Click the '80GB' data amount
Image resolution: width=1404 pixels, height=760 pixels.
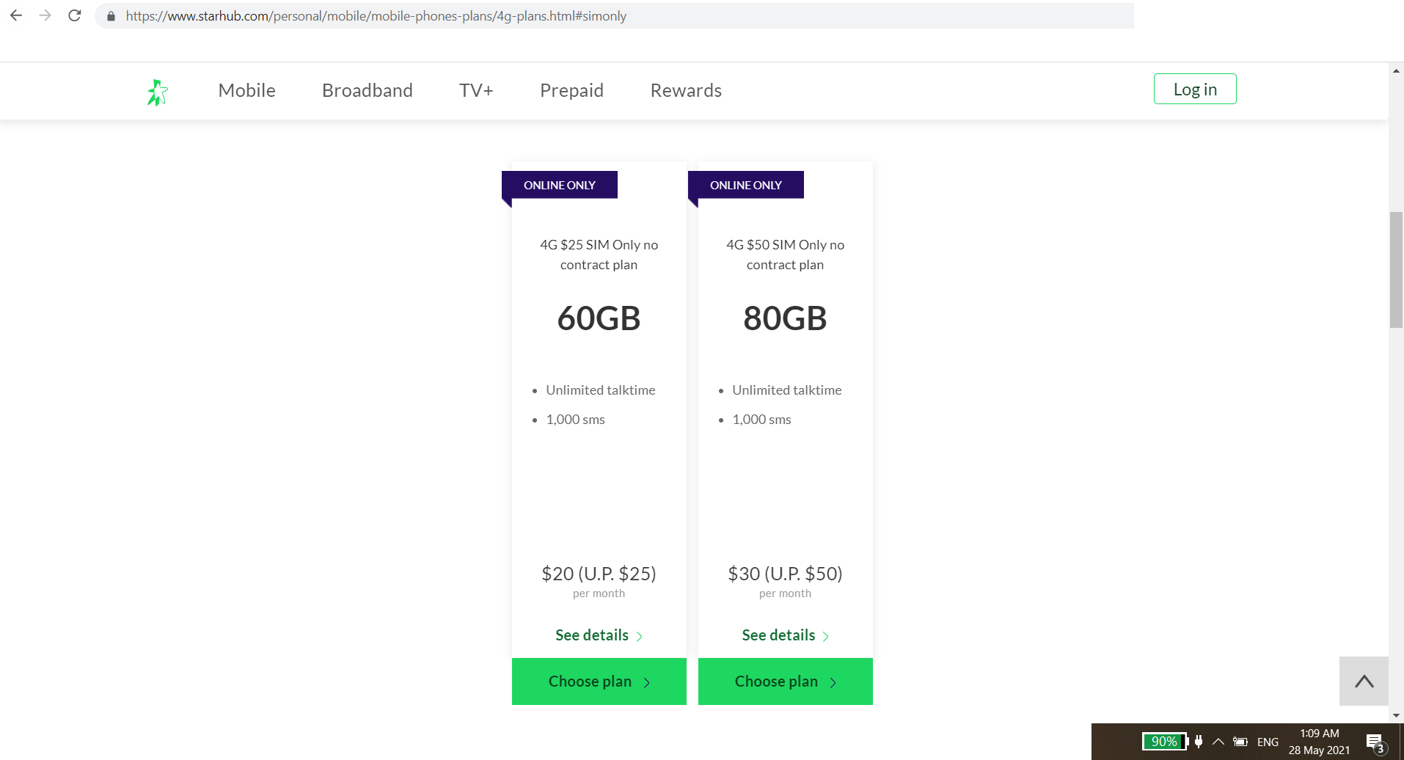point(785,318)
